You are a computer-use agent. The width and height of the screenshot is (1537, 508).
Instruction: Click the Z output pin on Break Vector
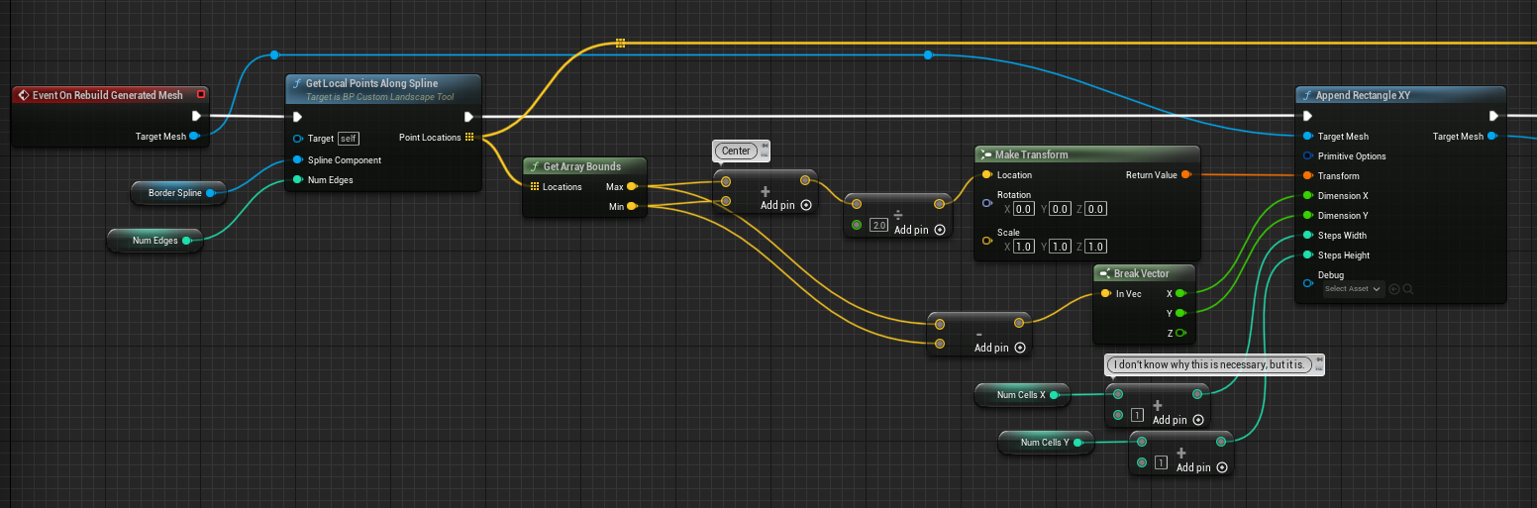[1180, 333]
